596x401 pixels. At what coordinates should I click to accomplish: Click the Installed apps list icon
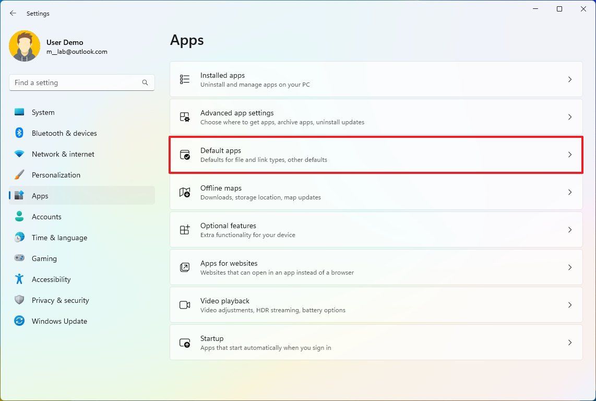(184, 79)
